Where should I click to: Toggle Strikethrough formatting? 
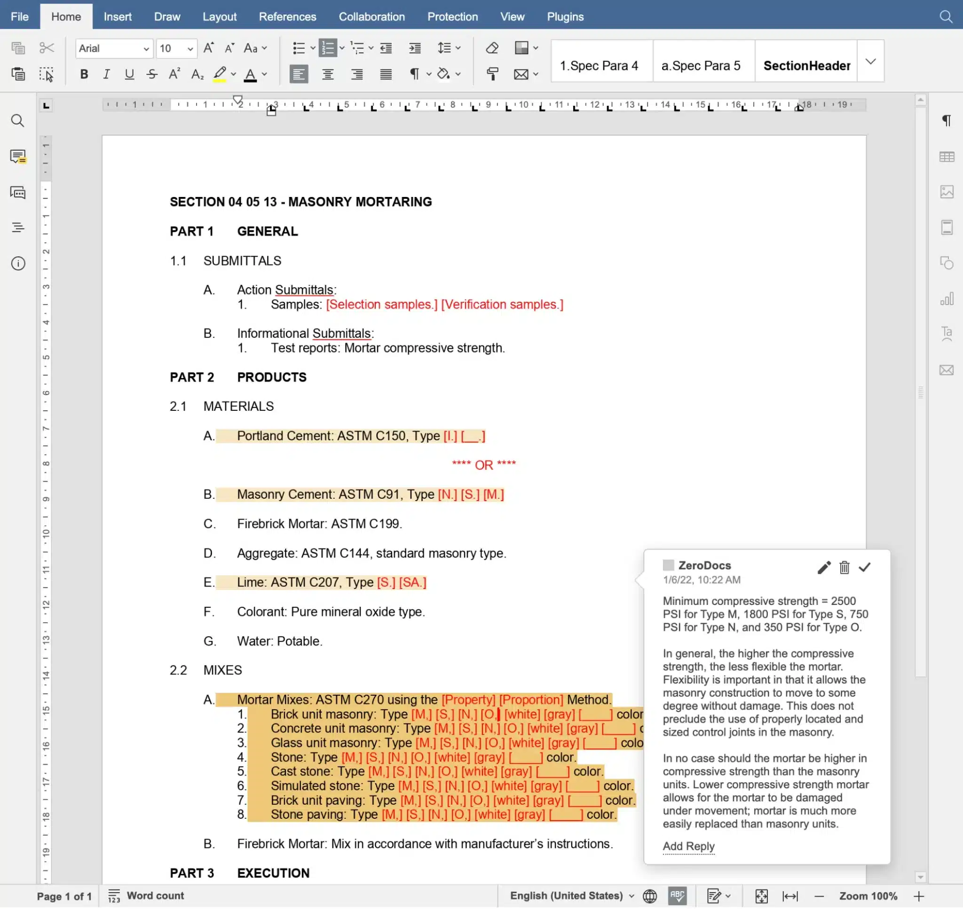[151, 74]
